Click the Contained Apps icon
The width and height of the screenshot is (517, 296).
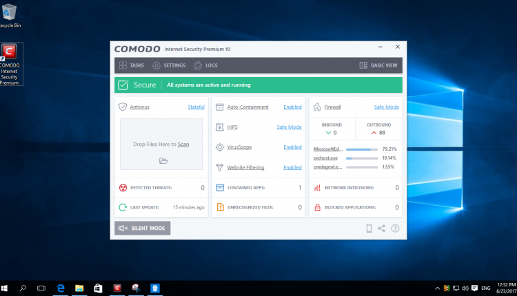220,188
